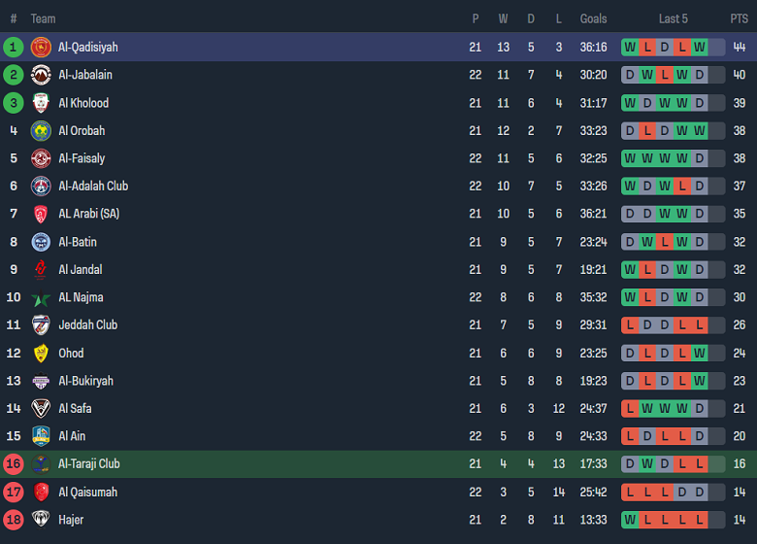
Task: Click the rank 18 red position badge
Action: pos(14,520)
